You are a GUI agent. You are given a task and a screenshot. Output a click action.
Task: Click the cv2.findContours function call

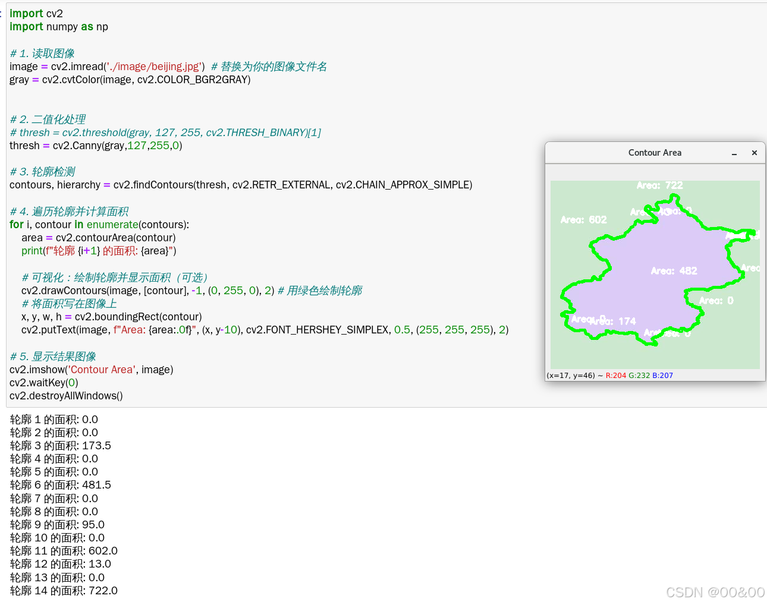coord(155,185)
